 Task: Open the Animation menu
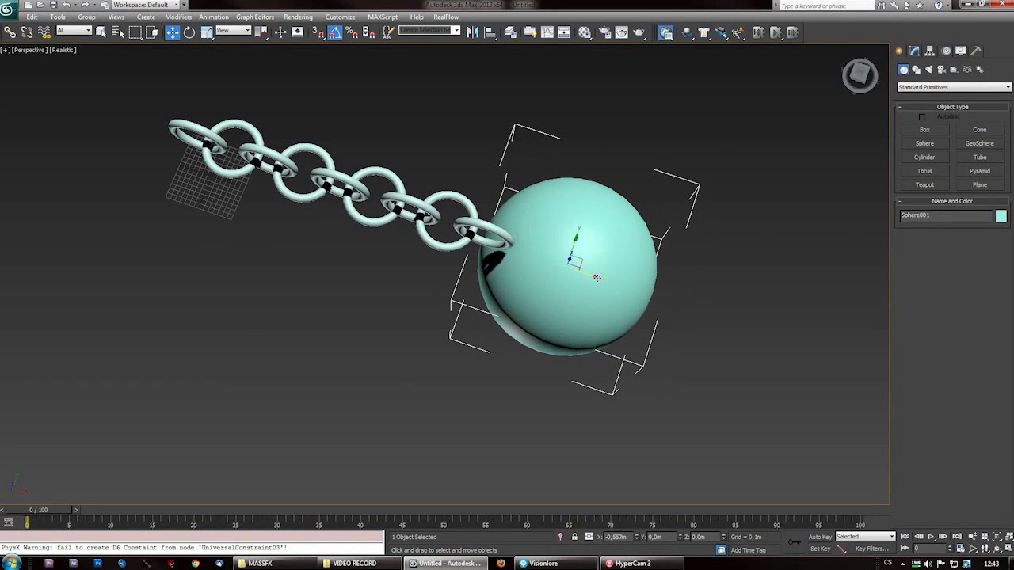[x=214, y=17]
